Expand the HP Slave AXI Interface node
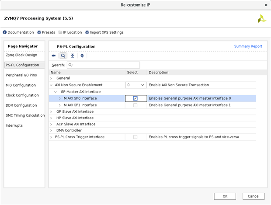The height and width of the screenshot is (205, 271). [x=51, y=118]
